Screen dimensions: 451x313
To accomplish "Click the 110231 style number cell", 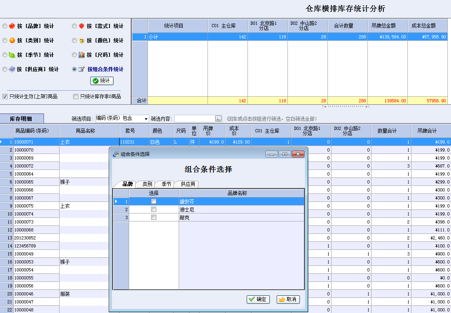I will tap(134, 142).
